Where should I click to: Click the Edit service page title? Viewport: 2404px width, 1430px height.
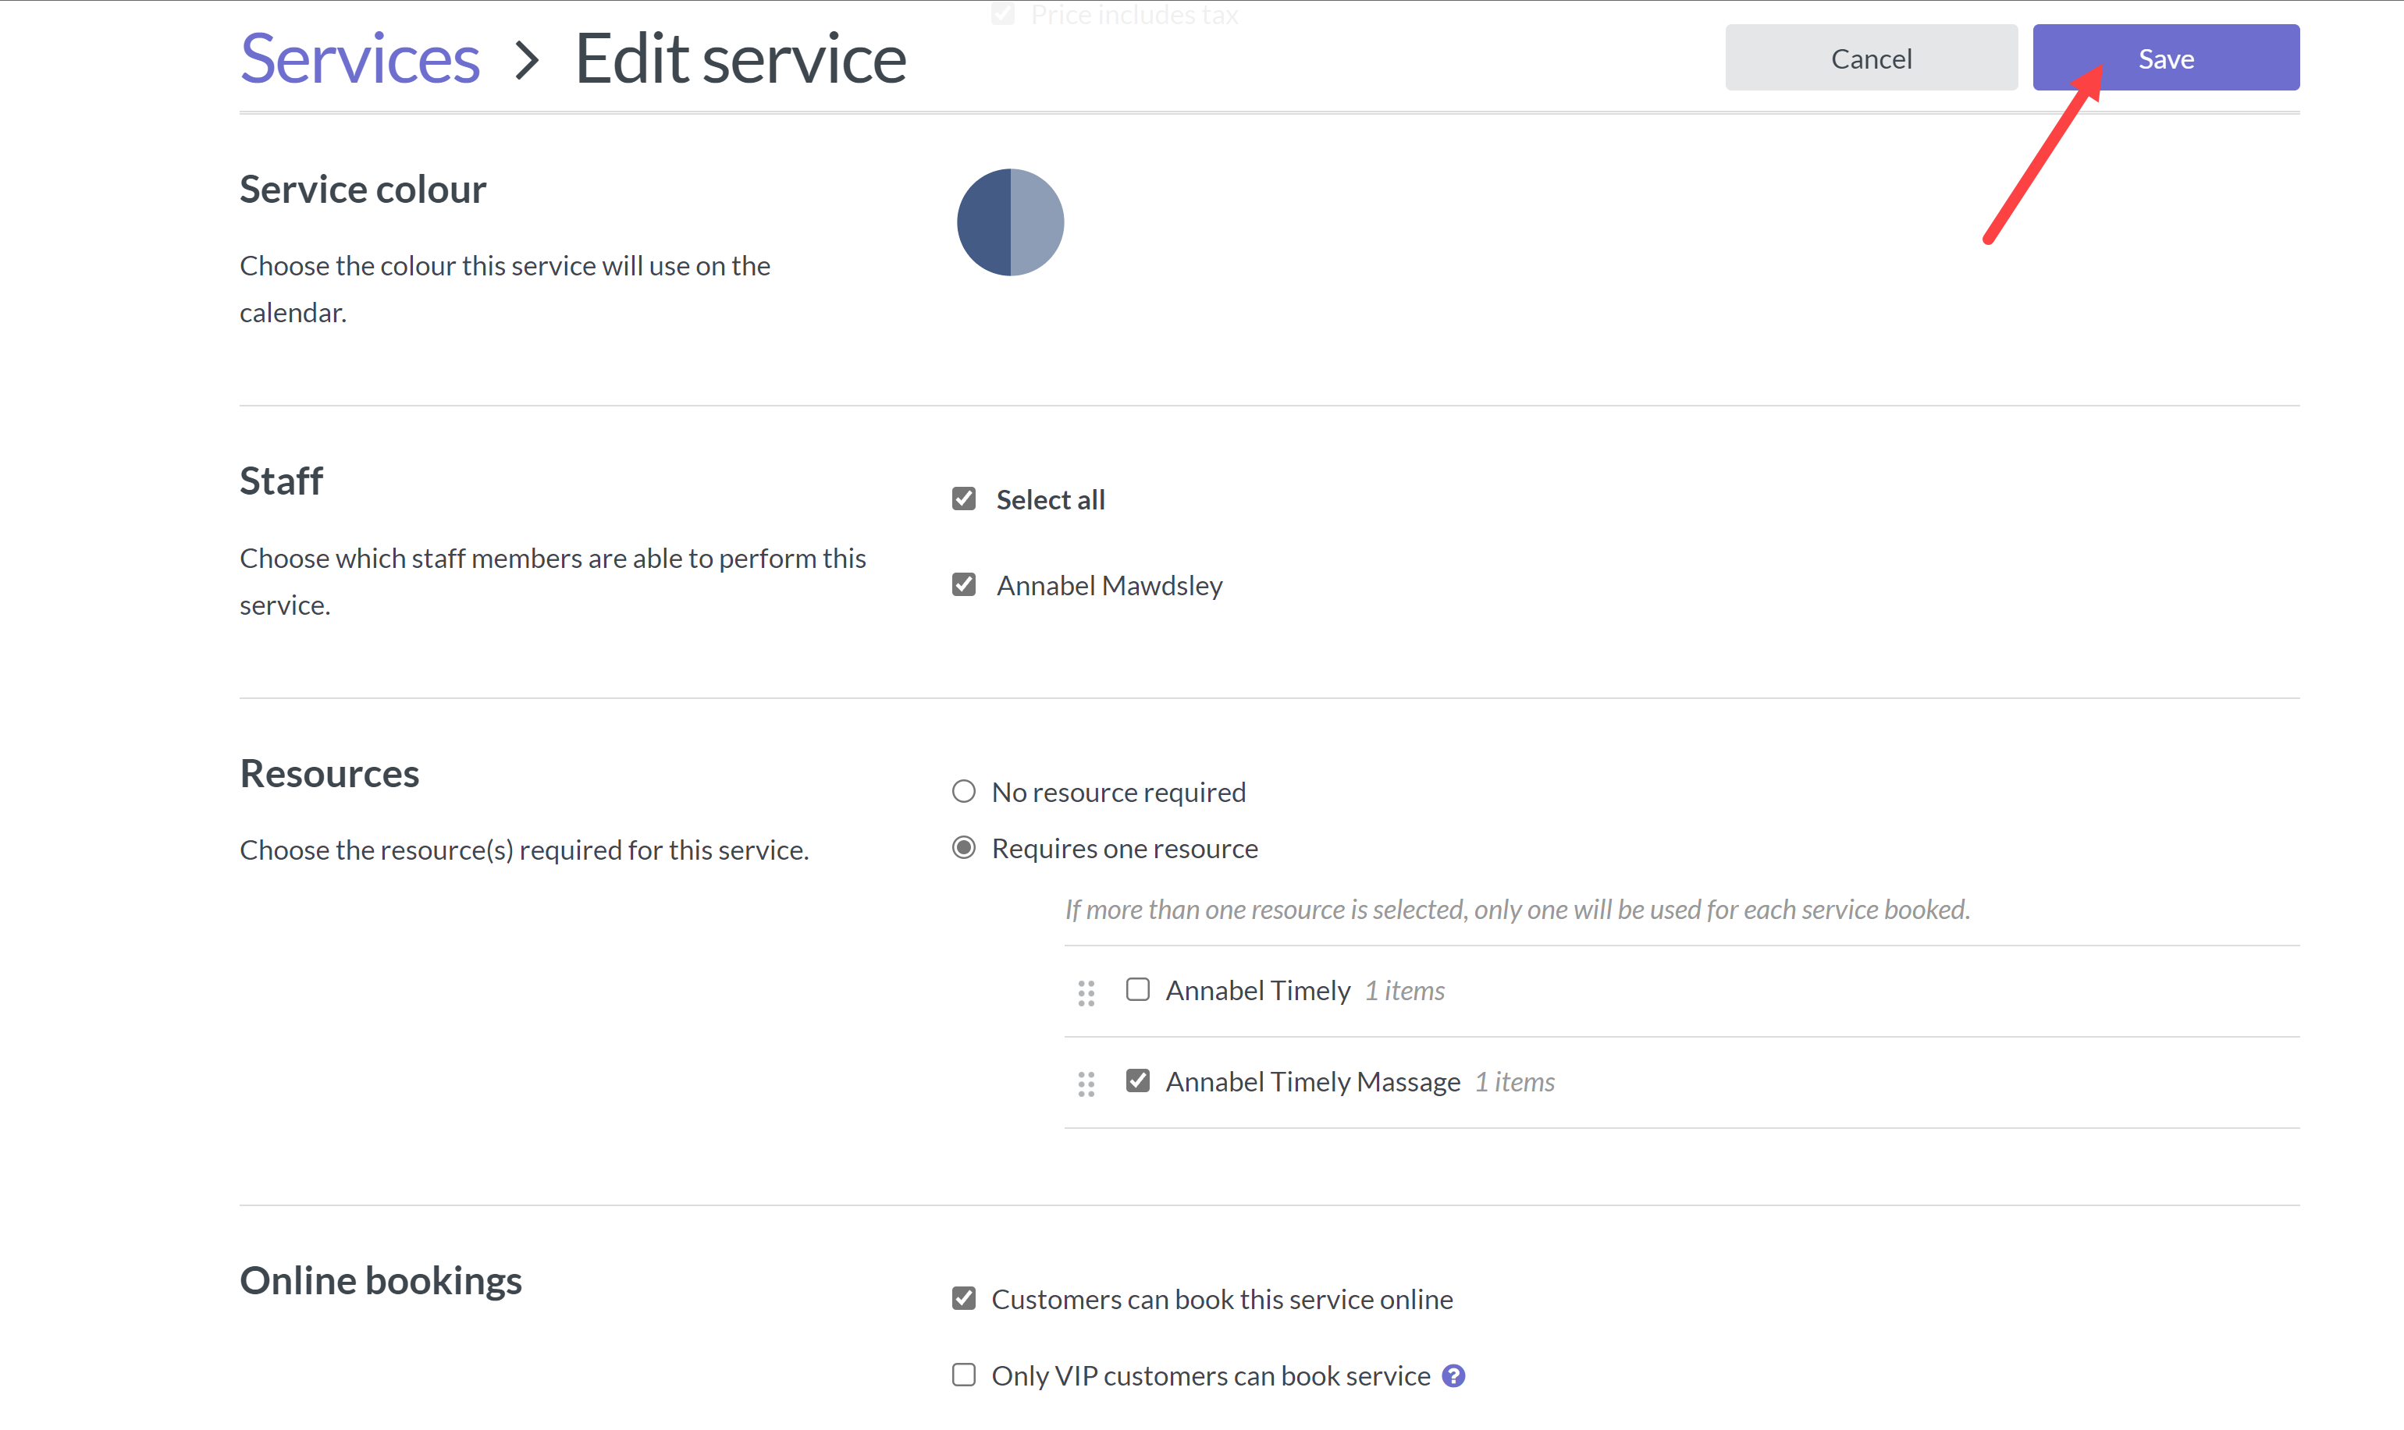740,58
